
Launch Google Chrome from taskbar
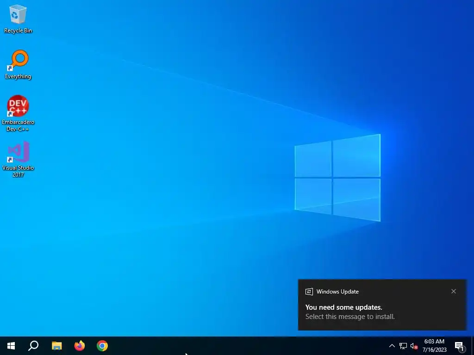click(x=102, y=346)
